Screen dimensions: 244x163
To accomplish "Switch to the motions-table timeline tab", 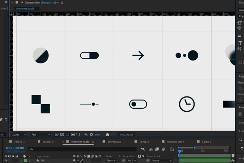I will 176,142.
